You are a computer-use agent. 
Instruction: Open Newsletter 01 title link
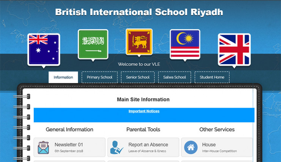tap(69, 145)
